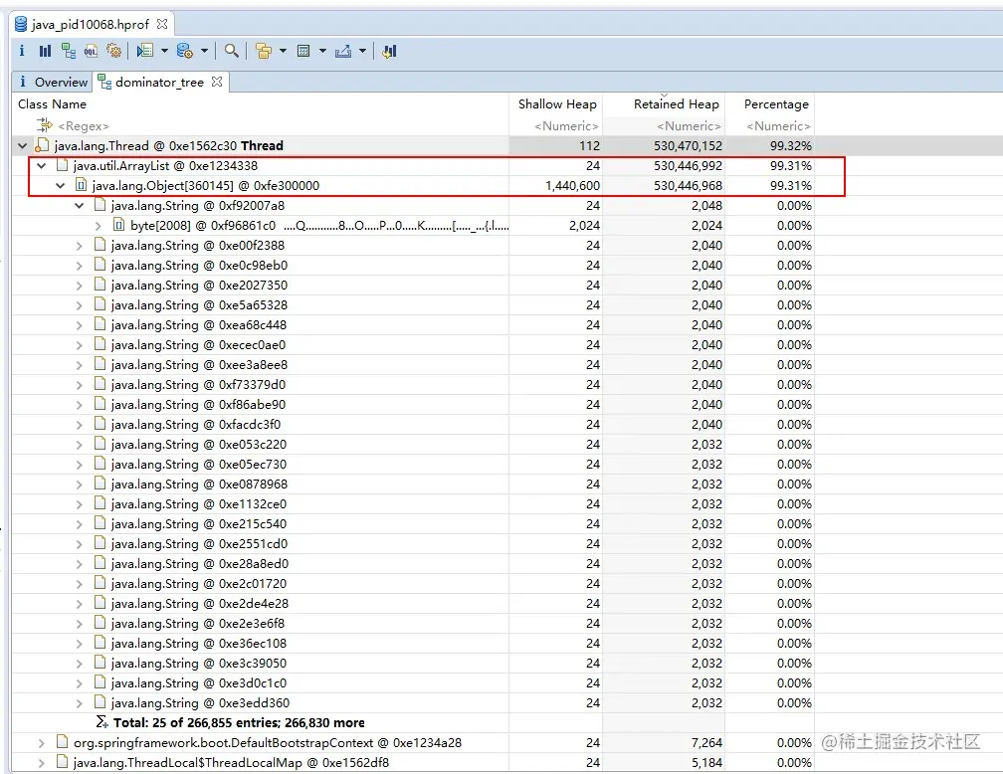The image size is (1003, 774).
Task: Click 'Total: 25 of 266,855 entries' text
Action: tap(195, 722)
